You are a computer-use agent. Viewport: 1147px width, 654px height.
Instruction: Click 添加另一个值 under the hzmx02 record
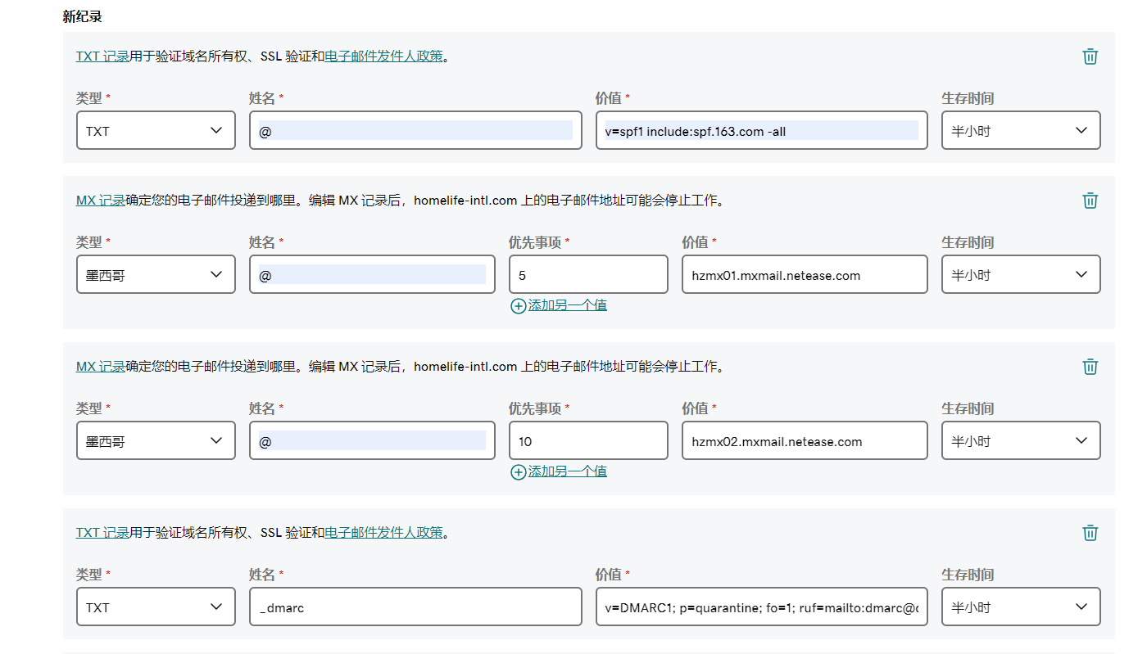567,471
